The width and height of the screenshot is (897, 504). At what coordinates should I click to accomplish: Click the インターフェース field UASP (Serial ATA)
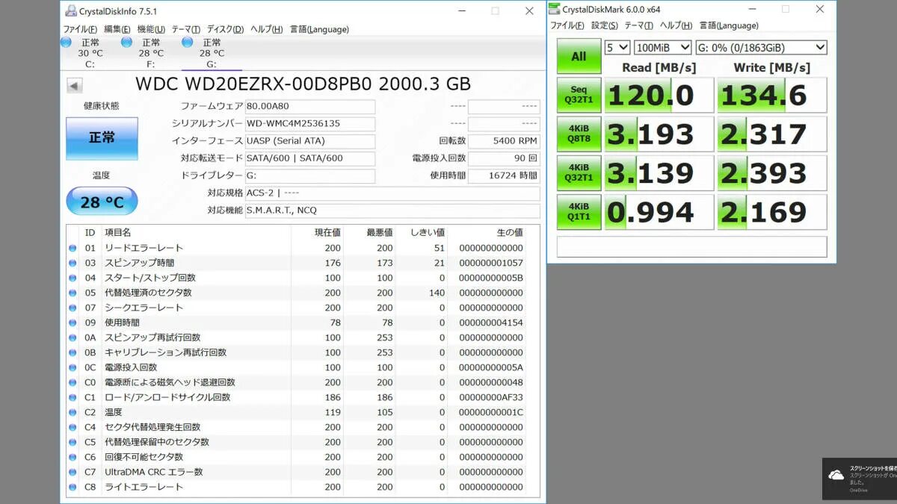[309, 141]
